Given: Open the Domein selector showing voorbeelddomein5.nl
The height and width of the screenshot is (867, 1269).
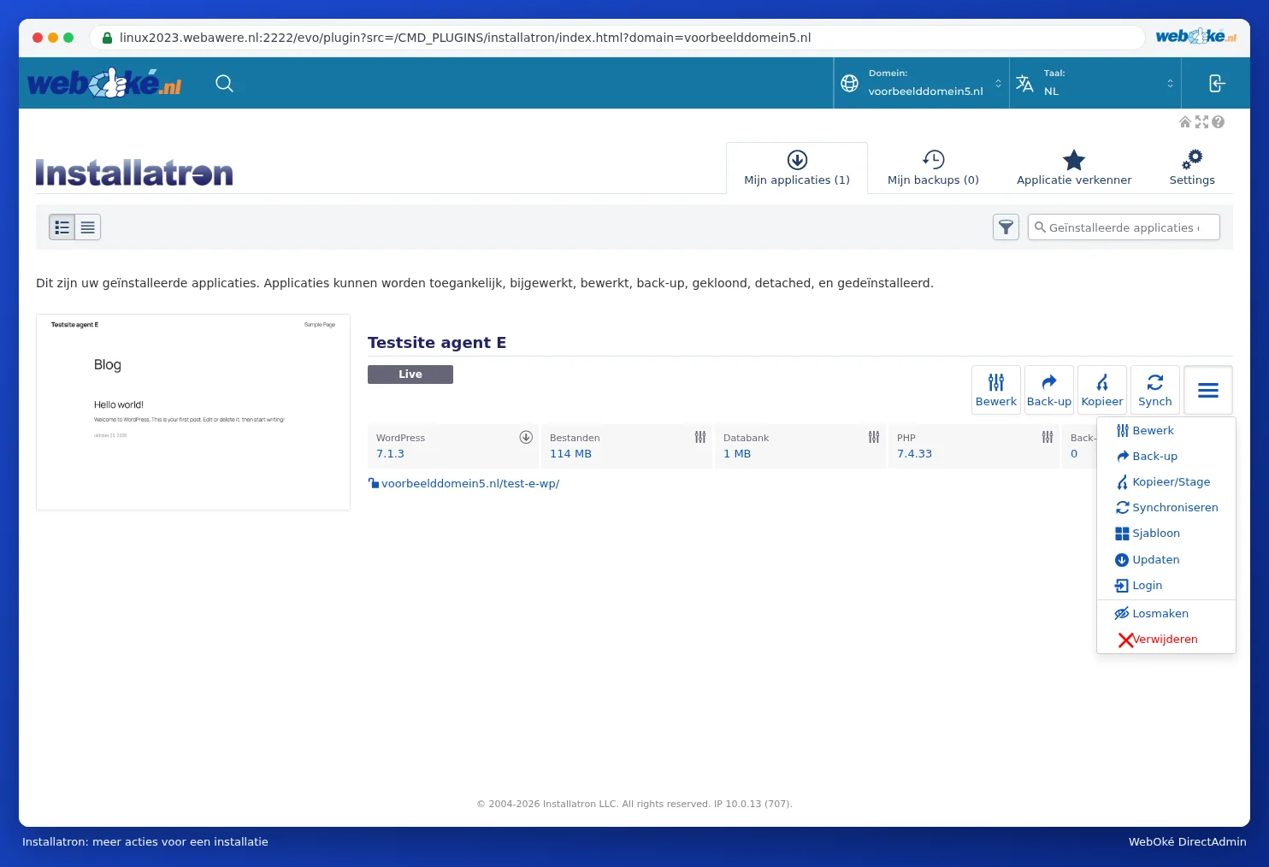Looking at the screenshot, I should coord(922,83).
